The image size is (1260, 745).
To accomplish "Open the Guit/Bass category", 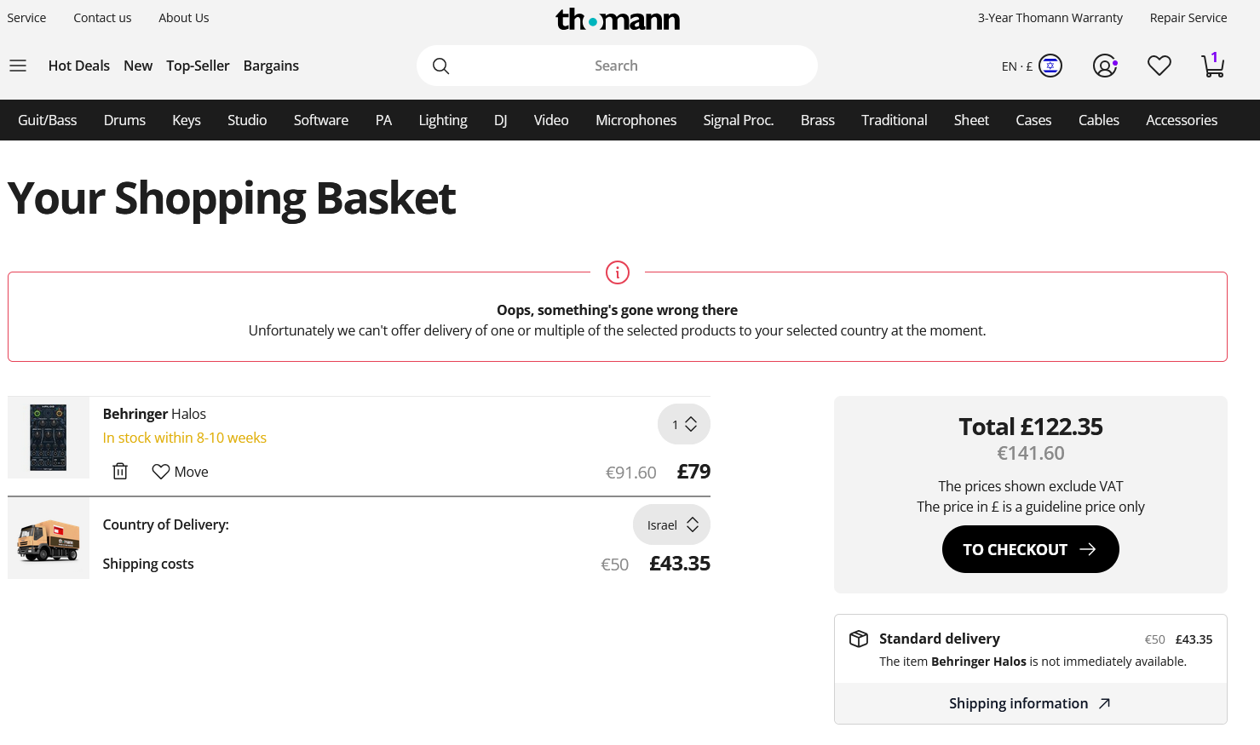I will pos(48,120).
